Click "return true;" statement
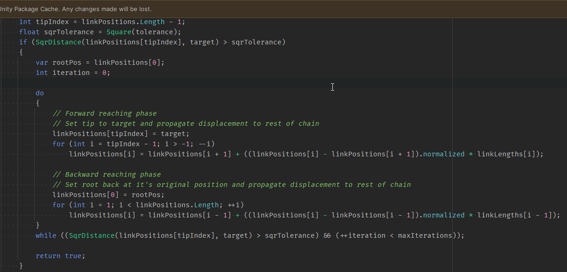Image resolution: width=567 pixels, height=272 pixels. (x=60, y=256)
